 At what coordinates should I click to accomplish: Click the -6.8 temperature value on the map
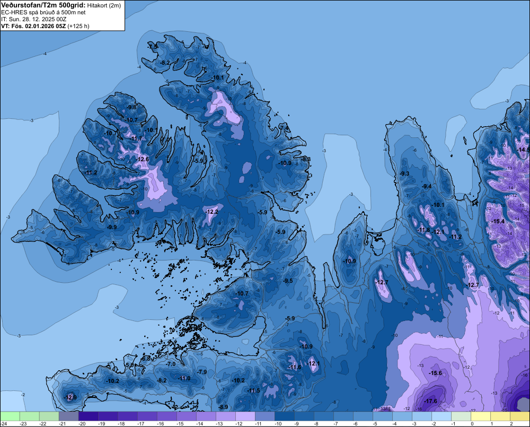[146, 359]
